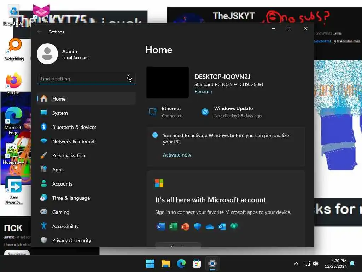362x272 pixels.
Task: Click the green heart Family Safety icon
Action: pos(234,226)
